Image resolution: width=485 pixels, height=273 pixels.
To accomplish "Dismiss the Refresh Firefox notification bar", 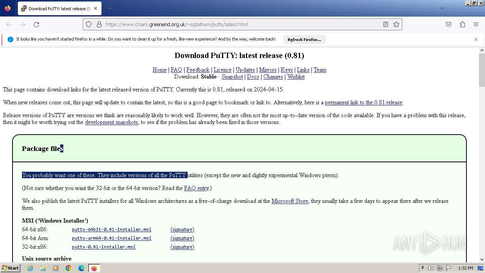I will 476,39.
